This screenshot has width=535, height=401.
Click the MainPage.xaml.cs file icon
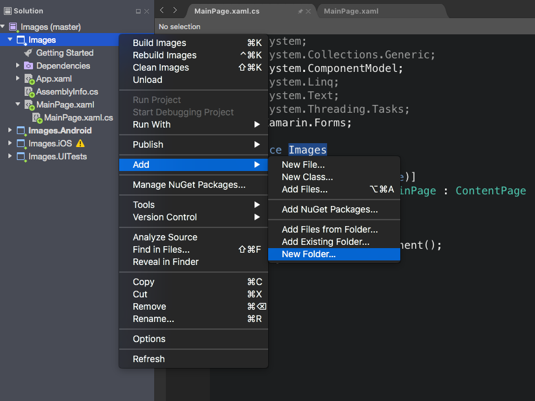pos(38,118)
